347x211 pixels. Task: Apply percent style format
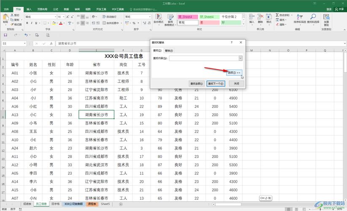[x=134, y=23]
